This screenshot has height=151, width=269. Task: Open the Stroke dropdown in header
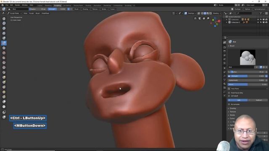[x=105, y=9]
